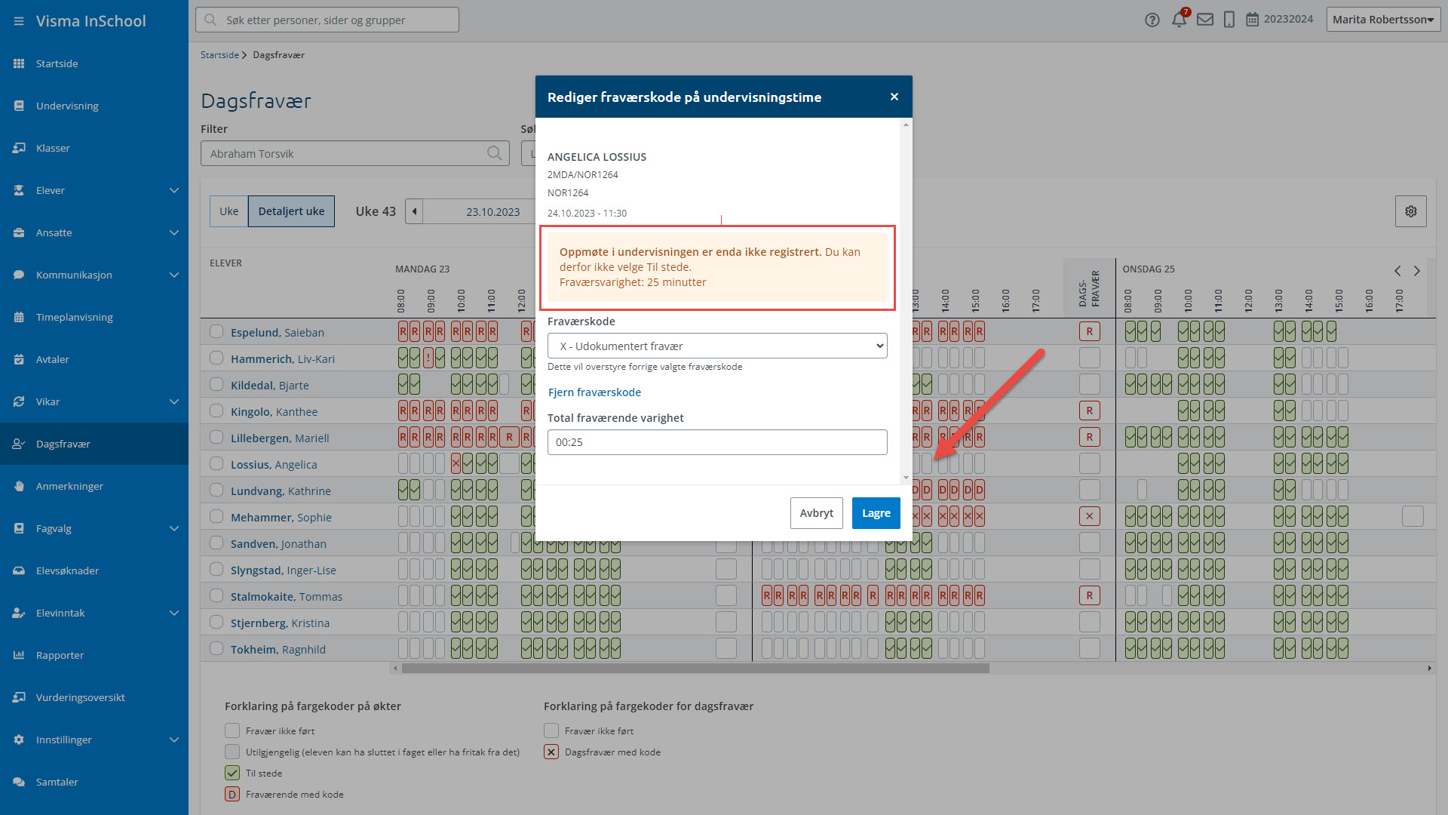
Task: Click Mehammer day absence X box
Action: (x=1089, y=516)
